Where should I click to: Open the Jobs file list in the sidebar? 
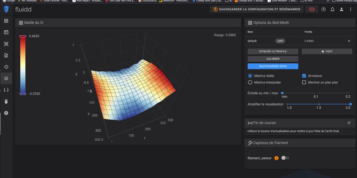point(6,55)
